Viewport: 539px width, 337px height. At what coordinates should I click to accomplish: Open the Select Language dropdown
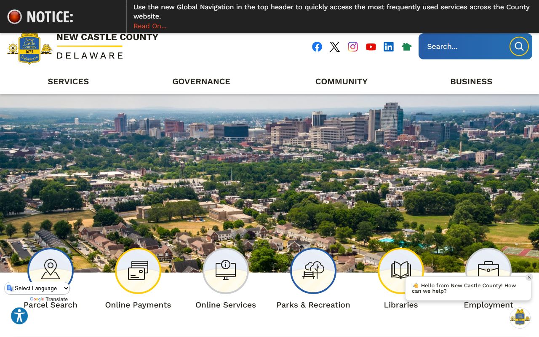[37, 289]
